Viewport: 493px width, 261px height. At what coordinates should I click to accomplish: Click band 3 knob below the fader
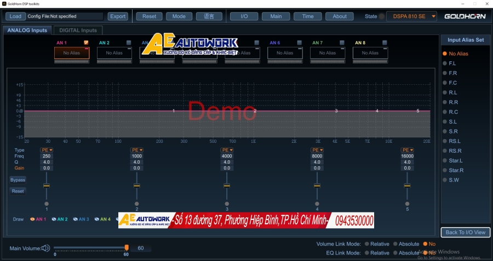click(227, 204)
